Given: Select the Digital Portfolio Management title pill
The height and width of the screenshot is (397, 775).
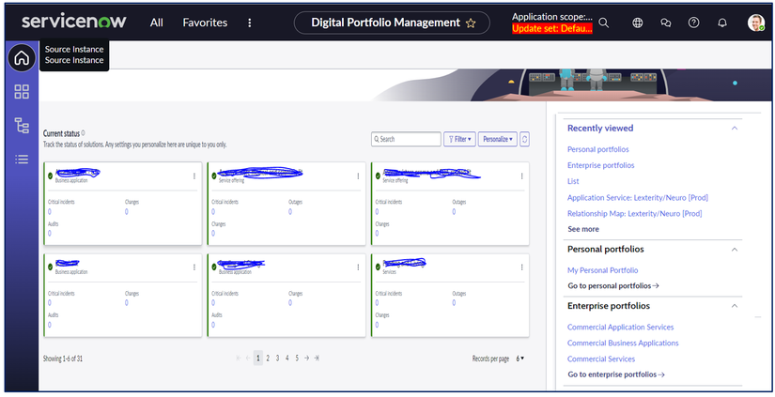Looking at the screenshot, I should click(392, 23).
